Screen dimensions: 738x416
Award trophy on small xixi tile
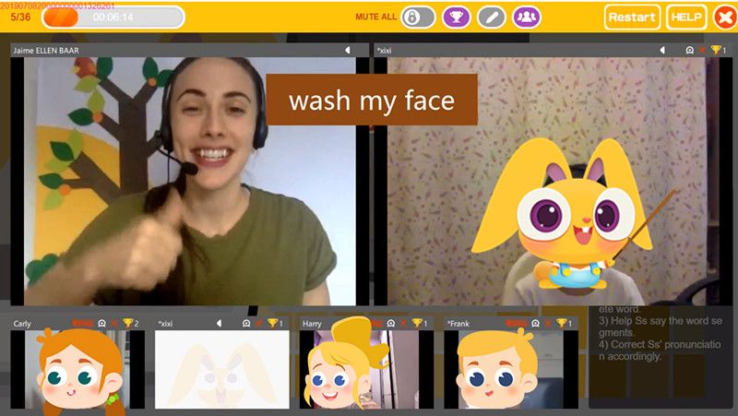pos(272,323)
